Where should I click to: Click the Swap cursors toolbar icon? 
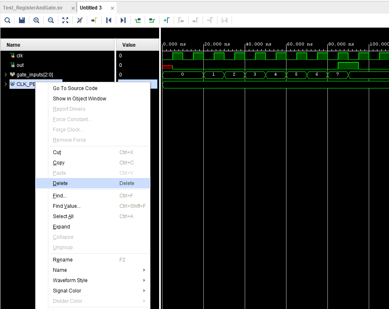click(210, 20)
